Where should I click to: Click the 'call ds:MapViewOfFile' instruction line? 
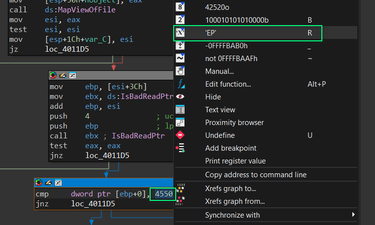pos(62,10)
